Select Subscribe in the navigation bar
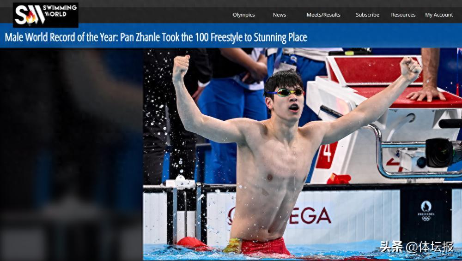Viewport: 462px width, 261px height. point(367,15)
